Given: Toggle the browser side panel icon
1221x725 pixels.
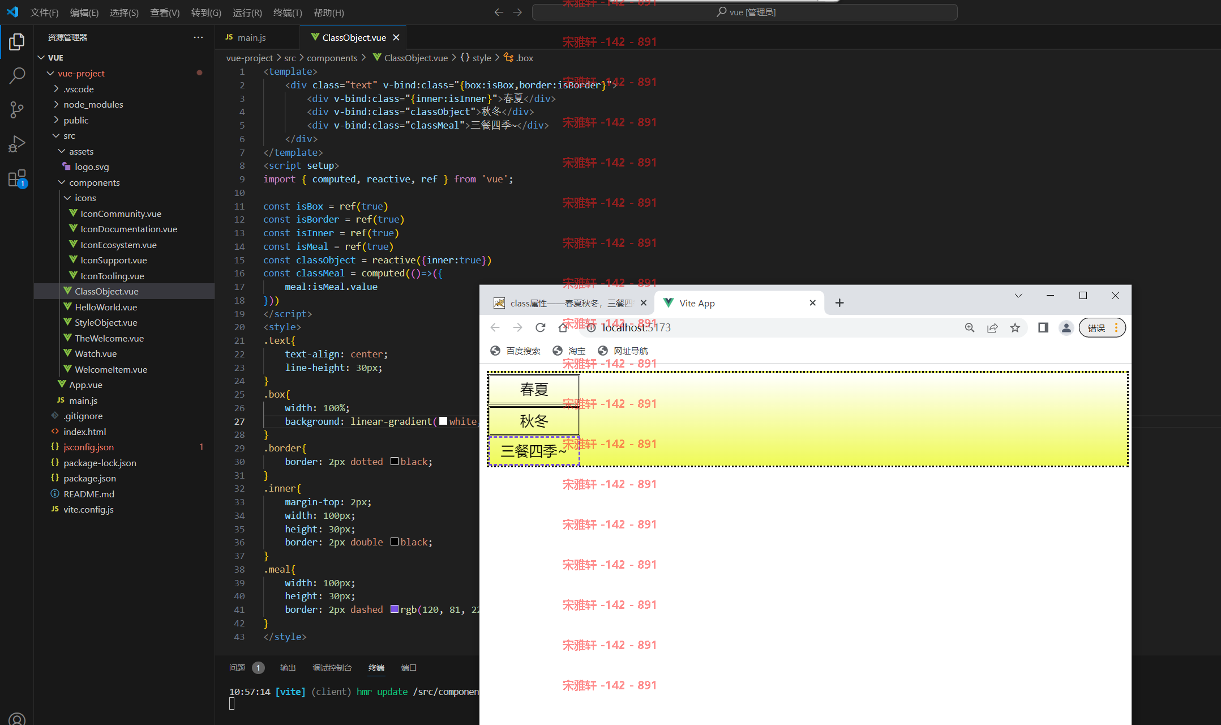Looking at the screenshot, I should [x=1043, y=327].
